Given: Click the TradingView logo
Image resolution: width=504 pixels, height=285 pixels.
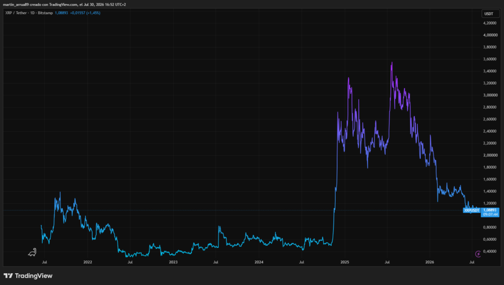Looking at the screenshot, I should tap(28, 276).
